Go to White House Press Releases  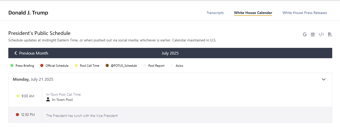tap(305, 13)
